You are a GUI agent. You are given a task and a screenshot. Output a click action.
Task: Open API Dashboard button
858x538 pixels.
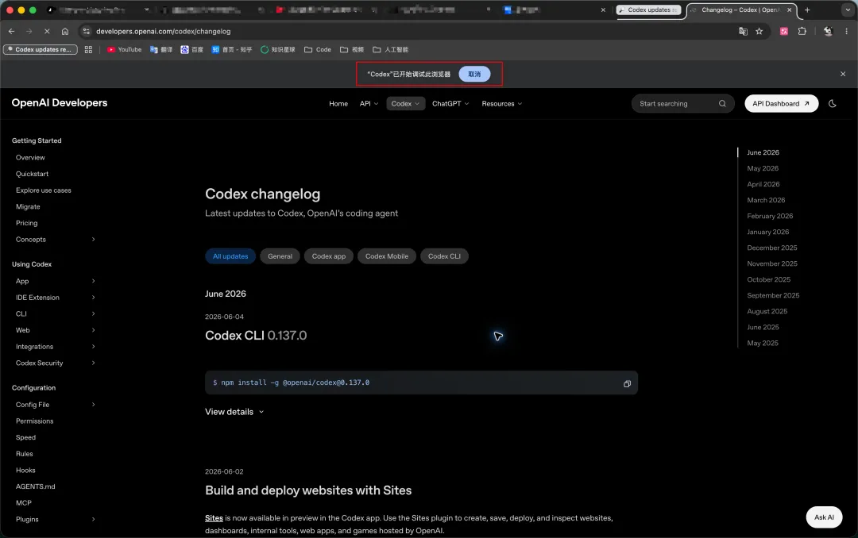tap(781, 103)
